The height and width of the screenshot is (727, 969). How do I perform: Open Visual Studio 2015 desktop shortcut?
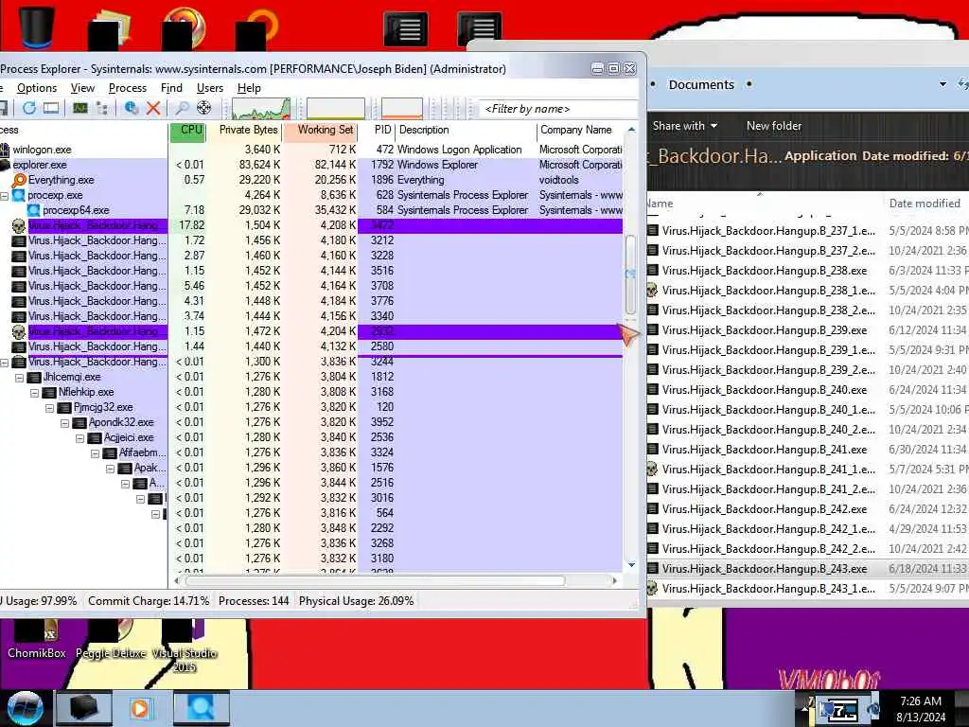click(x=185, y=646)
